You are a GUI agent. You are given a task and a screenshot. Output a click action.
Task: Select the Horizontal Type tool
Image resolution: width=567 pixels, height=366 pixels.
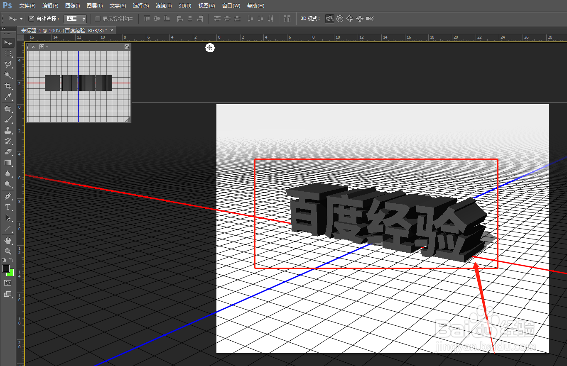tap(8, 207)
